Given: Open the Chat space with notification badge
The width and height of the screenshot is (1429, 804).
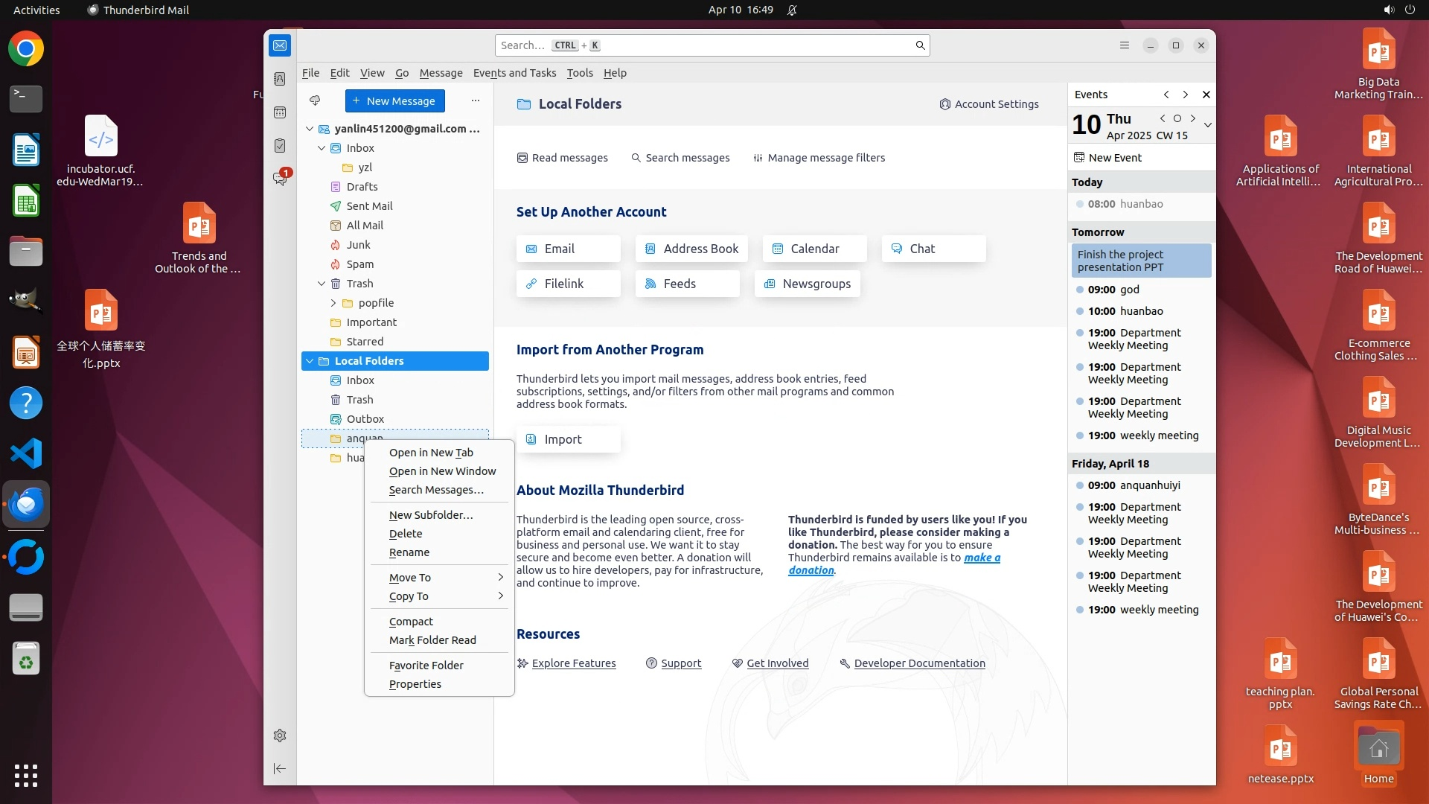Looking at the screenshot, I should coord(280,179).
